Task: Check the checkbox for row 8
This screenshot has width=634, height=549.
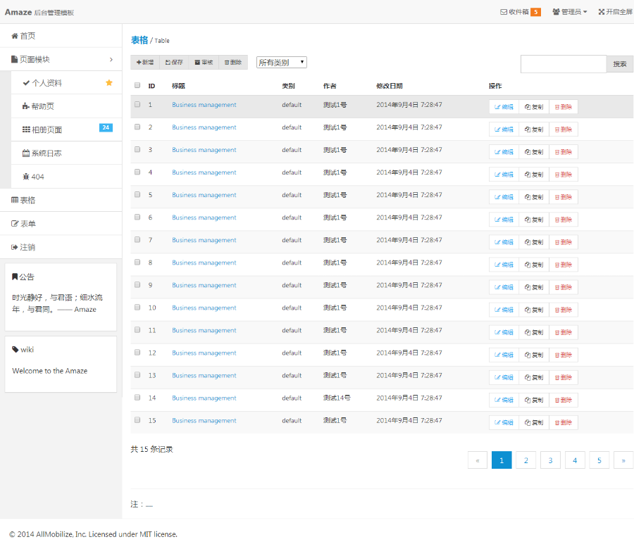Action: 137,262
